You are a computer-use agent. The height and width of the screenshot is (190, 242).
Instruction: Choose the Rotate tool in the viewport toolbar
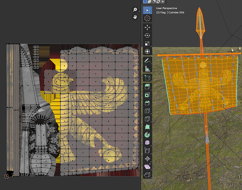pos(147,35)
